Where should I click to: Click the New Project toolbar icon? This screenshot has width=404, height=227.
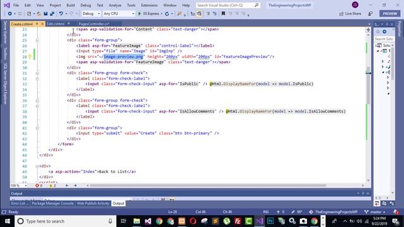29,13
